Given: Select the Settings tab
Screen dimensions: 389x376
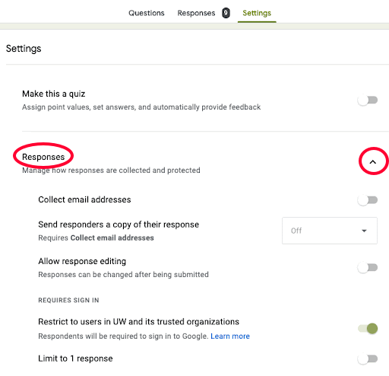Looking at the screenshot, I should (x=257, y=13).
